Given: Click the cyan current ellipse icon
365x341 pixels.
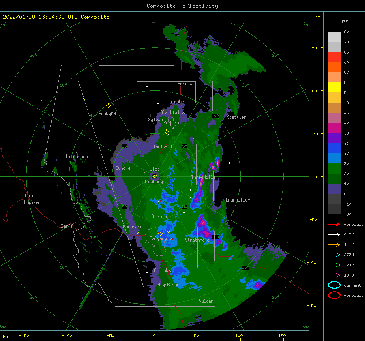Looking at the screenshot, I should 334,285.
